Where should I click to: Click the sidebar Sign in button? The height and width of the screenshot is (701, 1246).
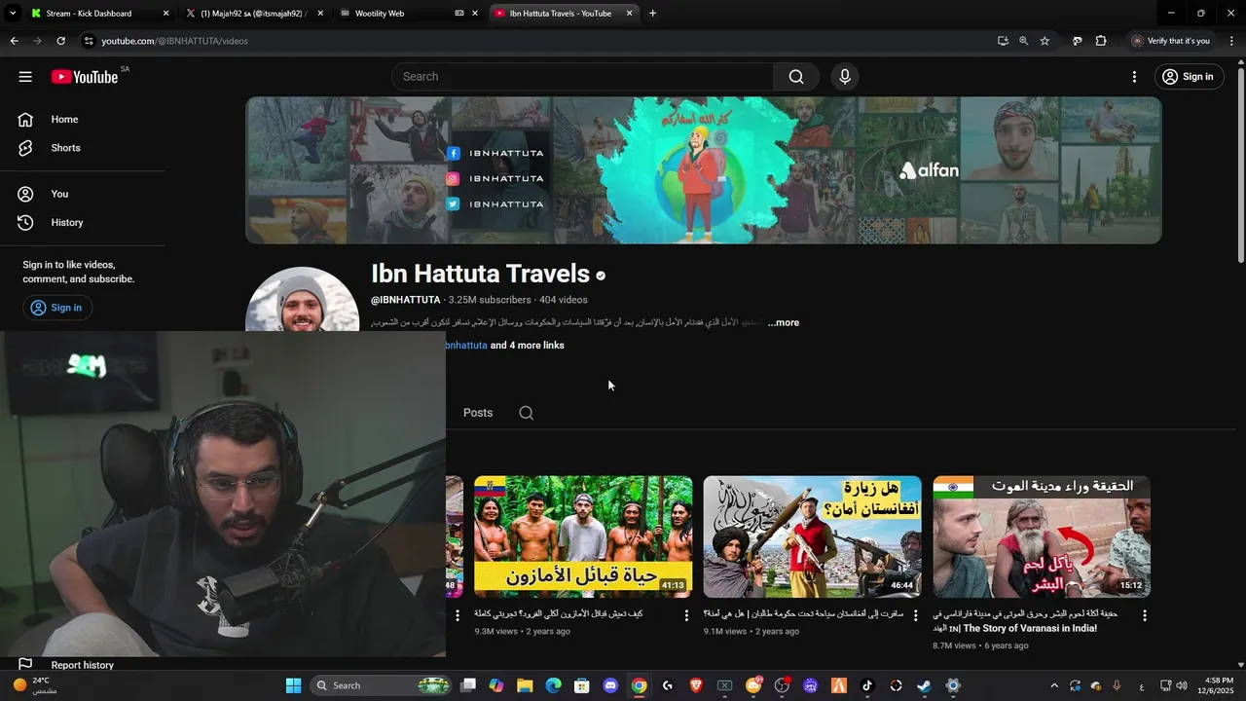pyautogui.click(x=56, y=308)
